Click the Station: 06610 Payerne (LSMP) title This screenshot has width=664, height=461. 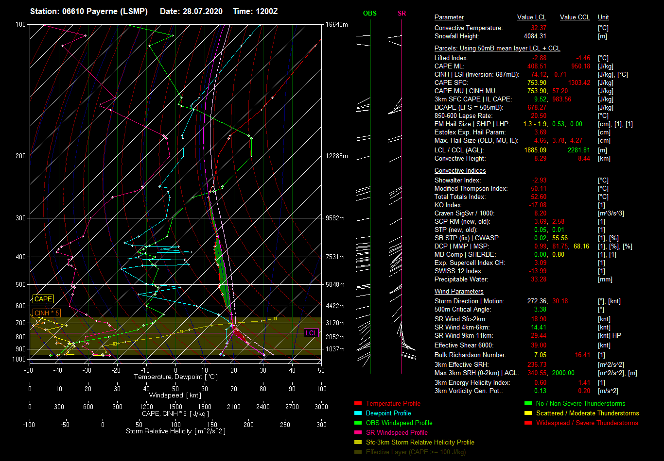pos(89,11)
